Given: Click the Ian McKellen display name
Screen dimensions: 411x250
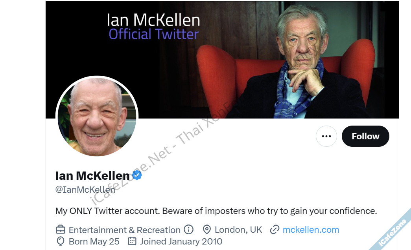Looking at the screenshot, I should [92, 176].
